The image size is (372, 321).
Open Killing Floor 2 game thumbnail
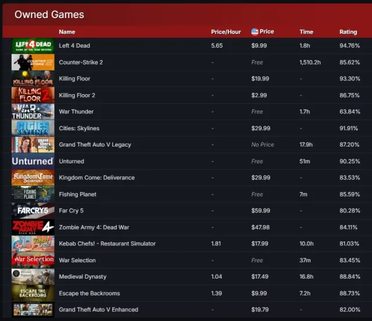(x=33, y=95)
